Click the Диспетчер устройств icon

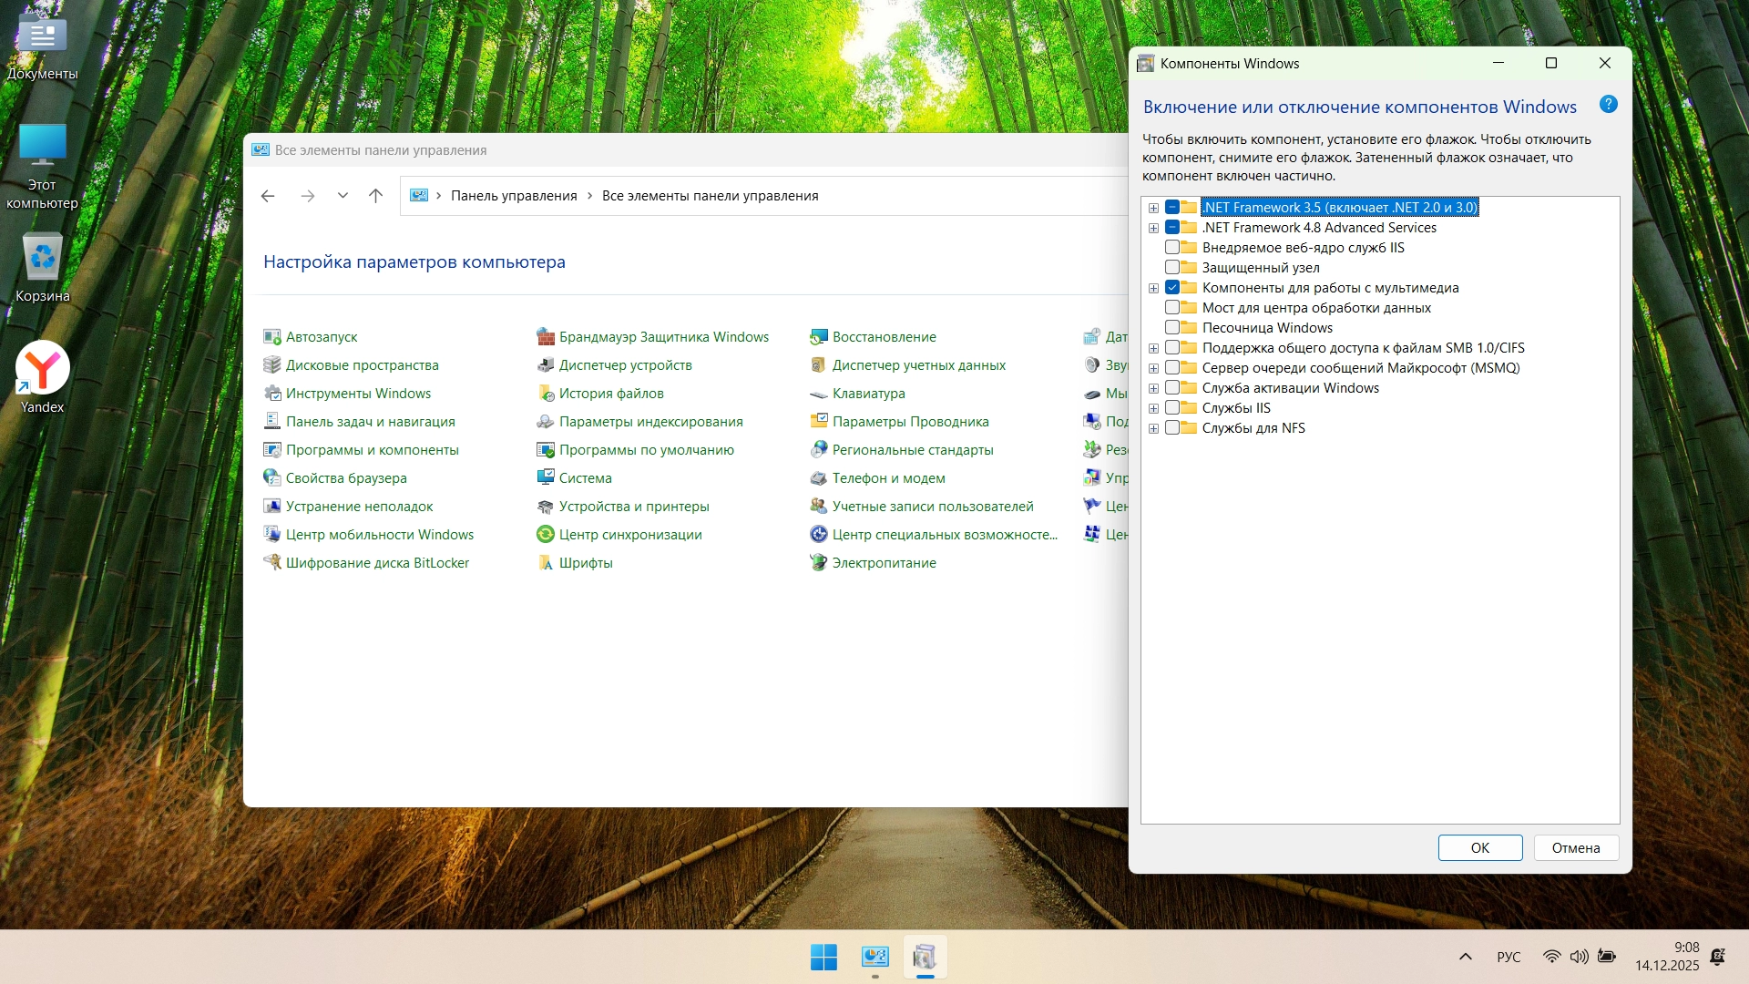[546, 365]
